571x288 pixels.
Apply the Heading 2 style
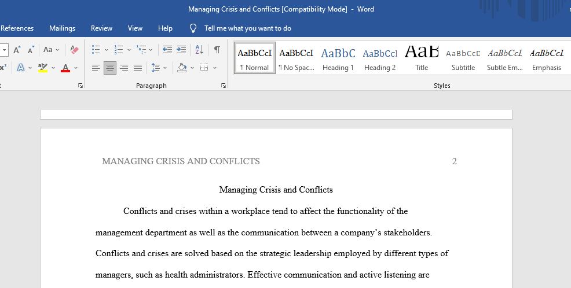coord(380,58)
